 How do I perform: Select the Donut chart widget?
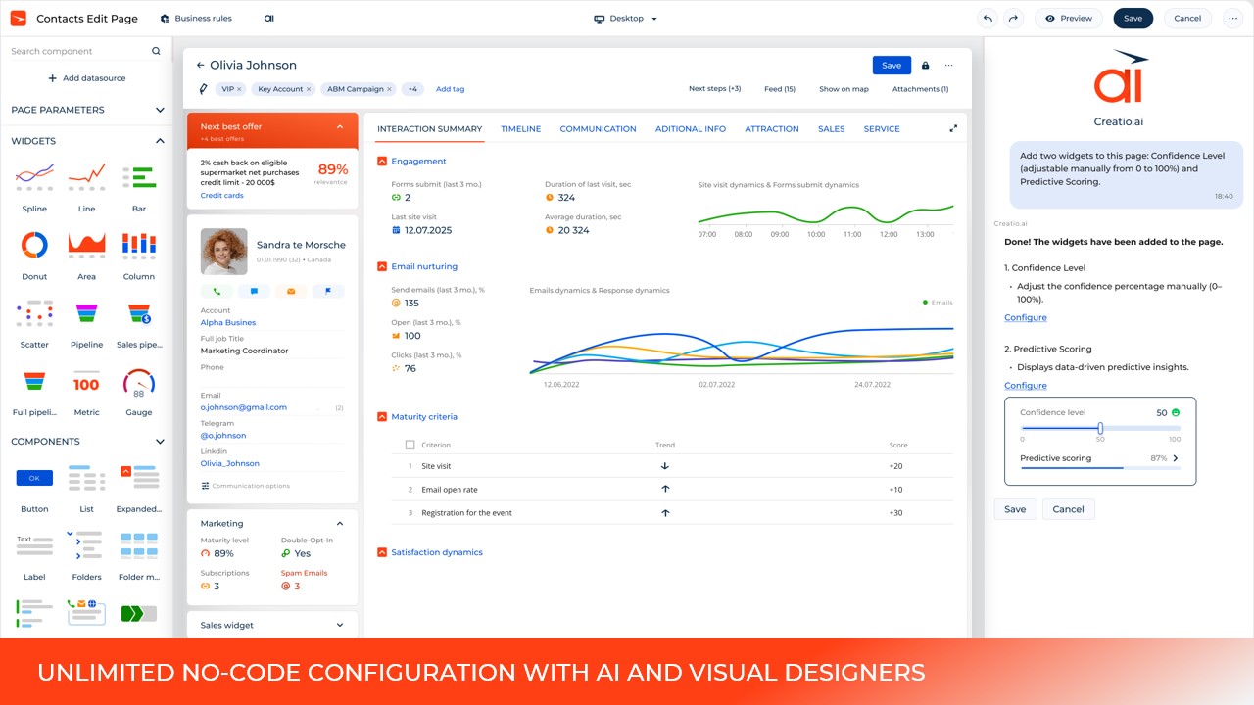point(34,245)
